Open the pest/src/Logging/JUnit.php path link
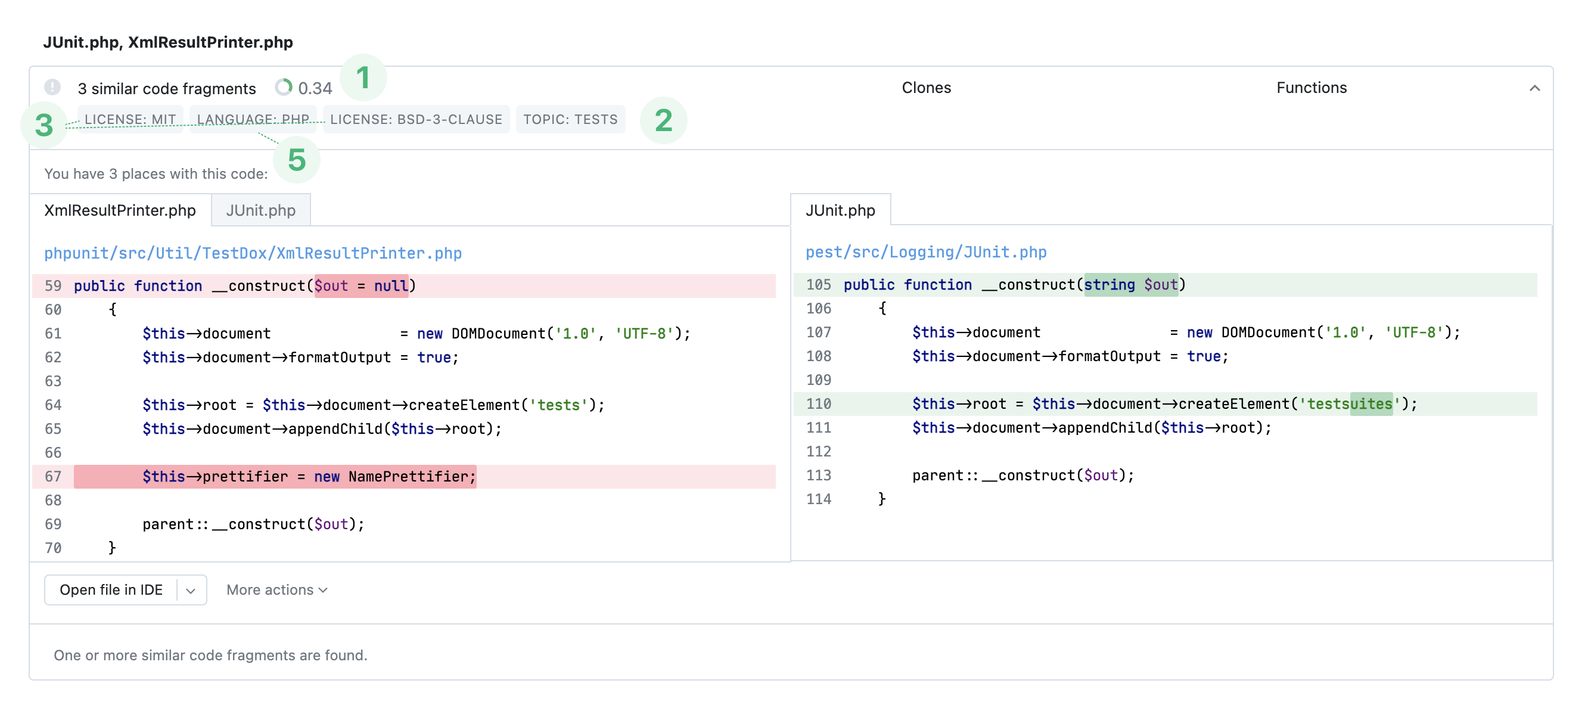 pyautogui.click(x=925, y=251)
